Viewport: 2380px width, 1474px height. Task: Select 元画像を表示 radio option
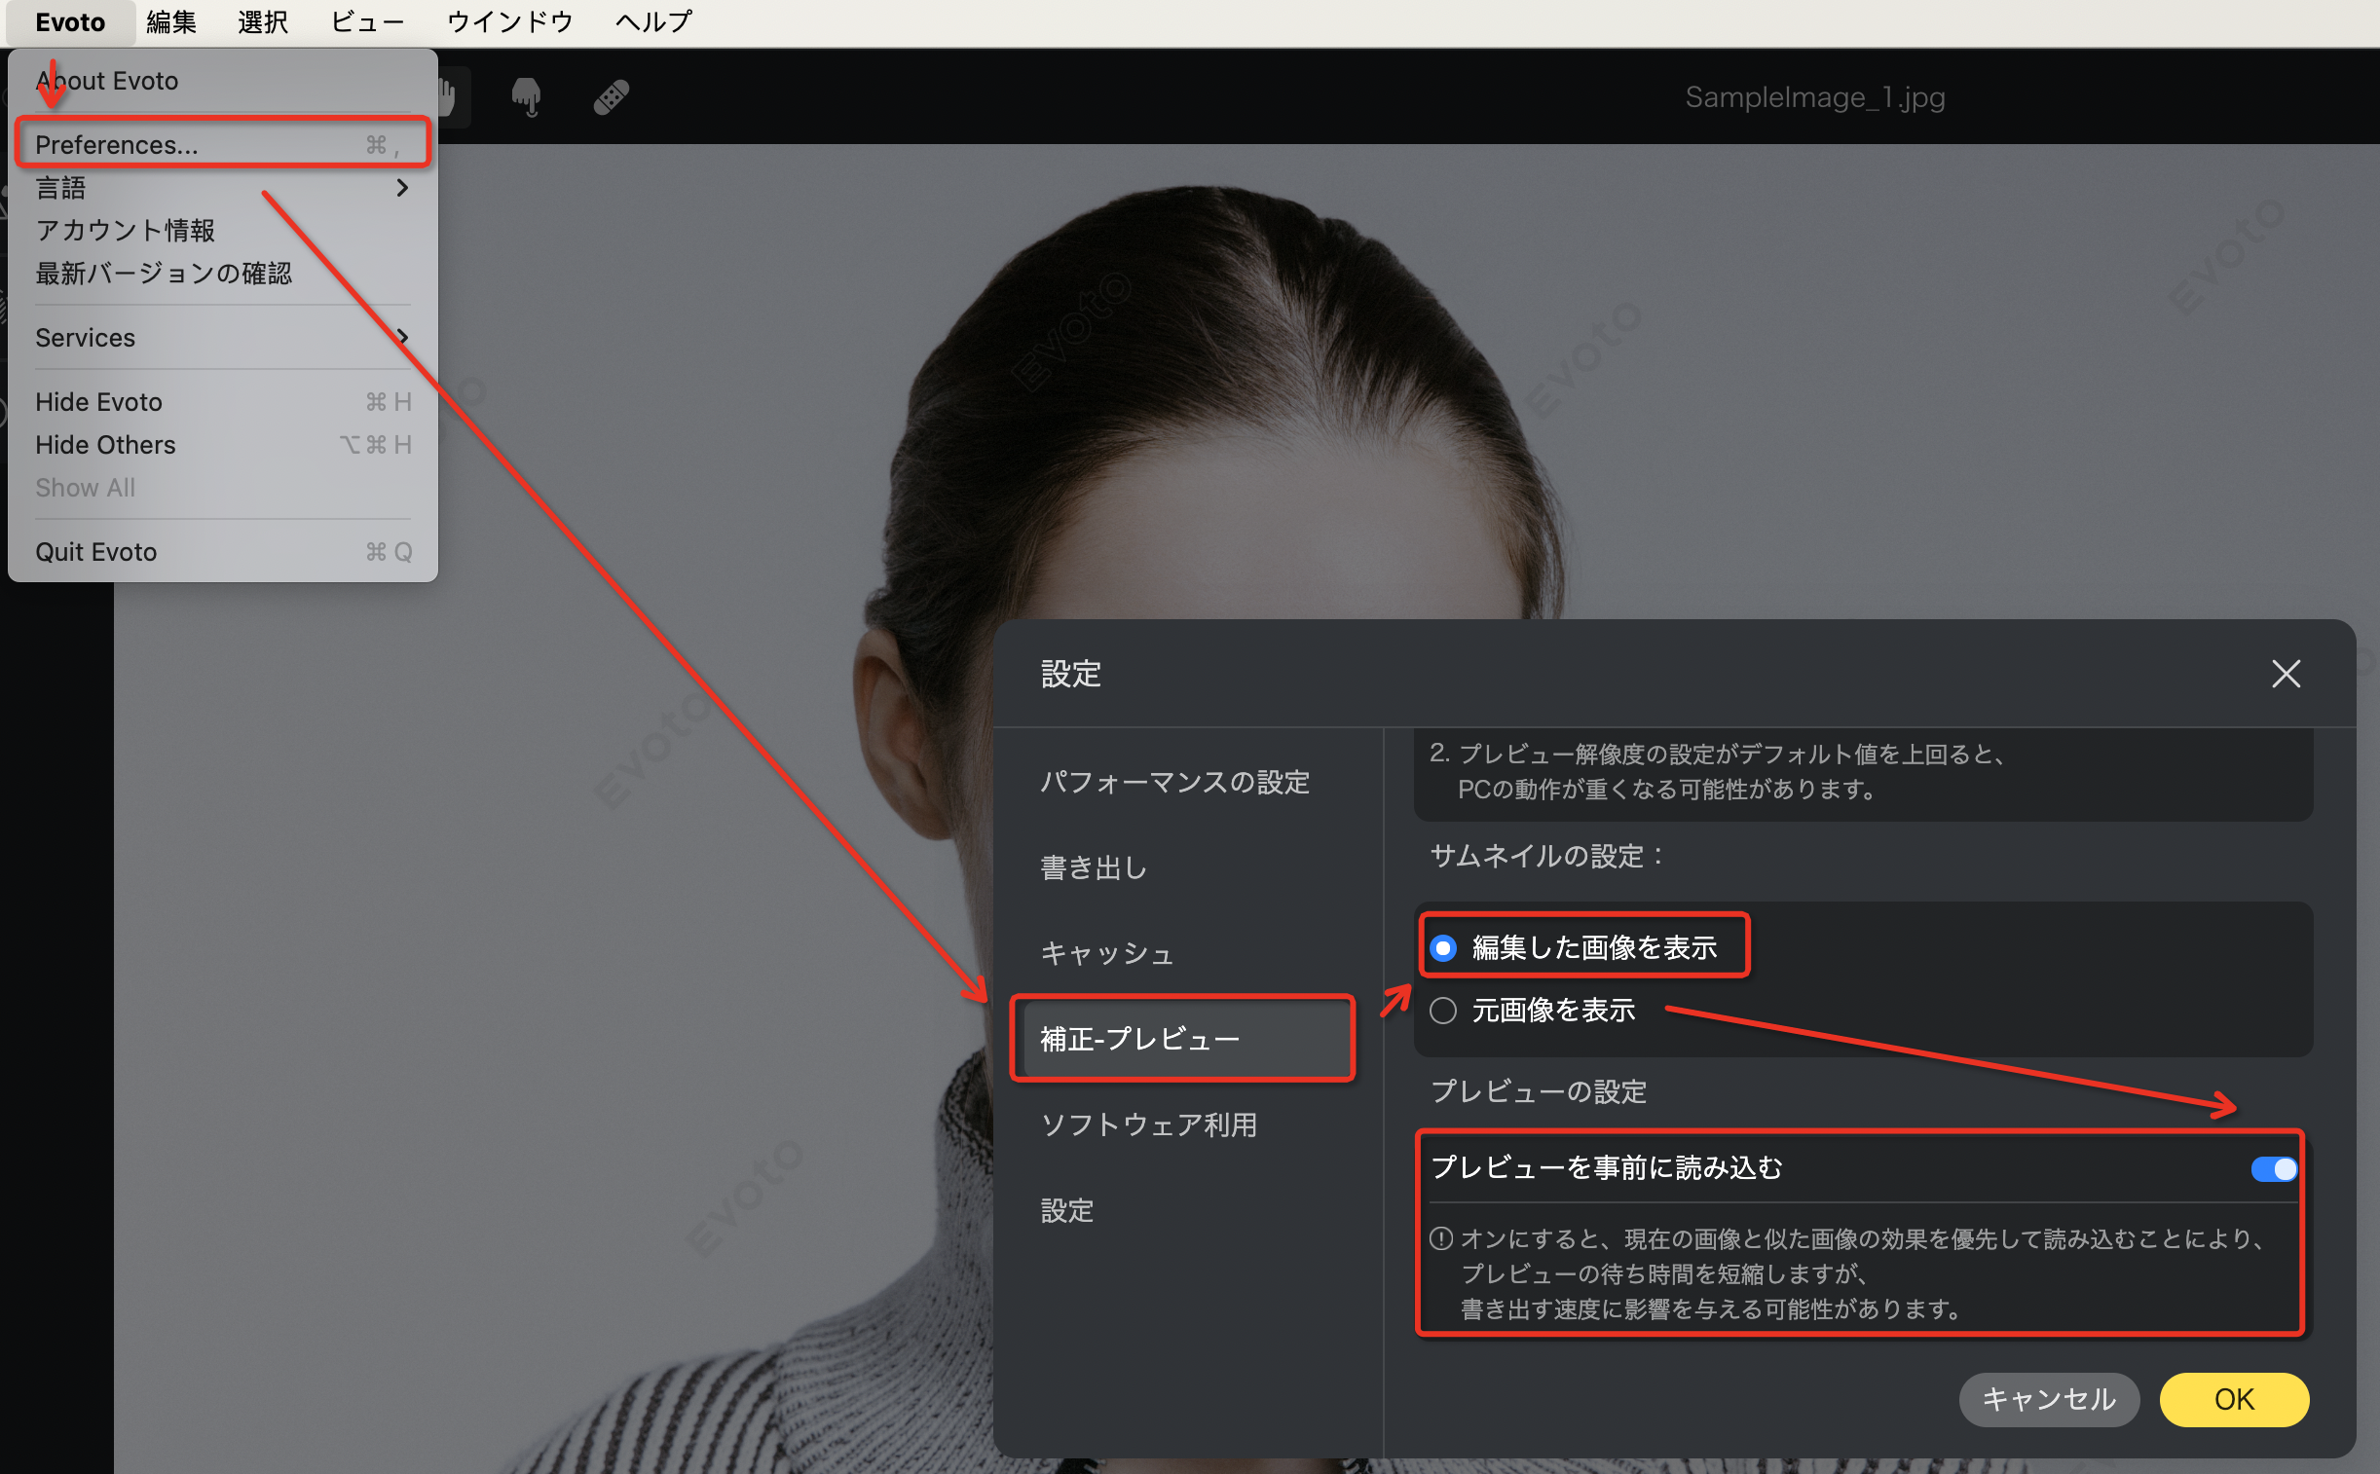(1443, 1011)
